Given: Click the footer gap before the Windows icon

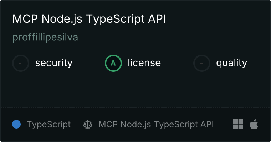Looking at the screenshot, I should coord(224,124).
